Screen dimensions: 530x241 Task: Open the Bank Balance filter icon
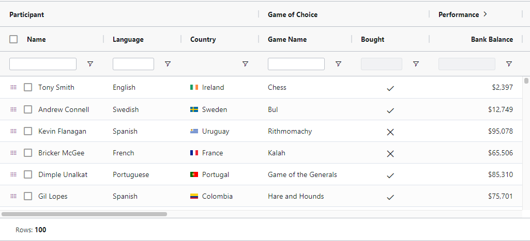(x=509, y=64)
